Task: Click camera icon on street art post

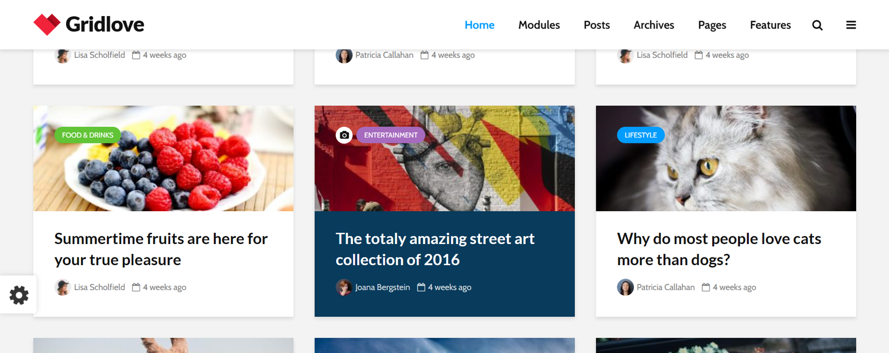Action: click(x=344, y=135)
